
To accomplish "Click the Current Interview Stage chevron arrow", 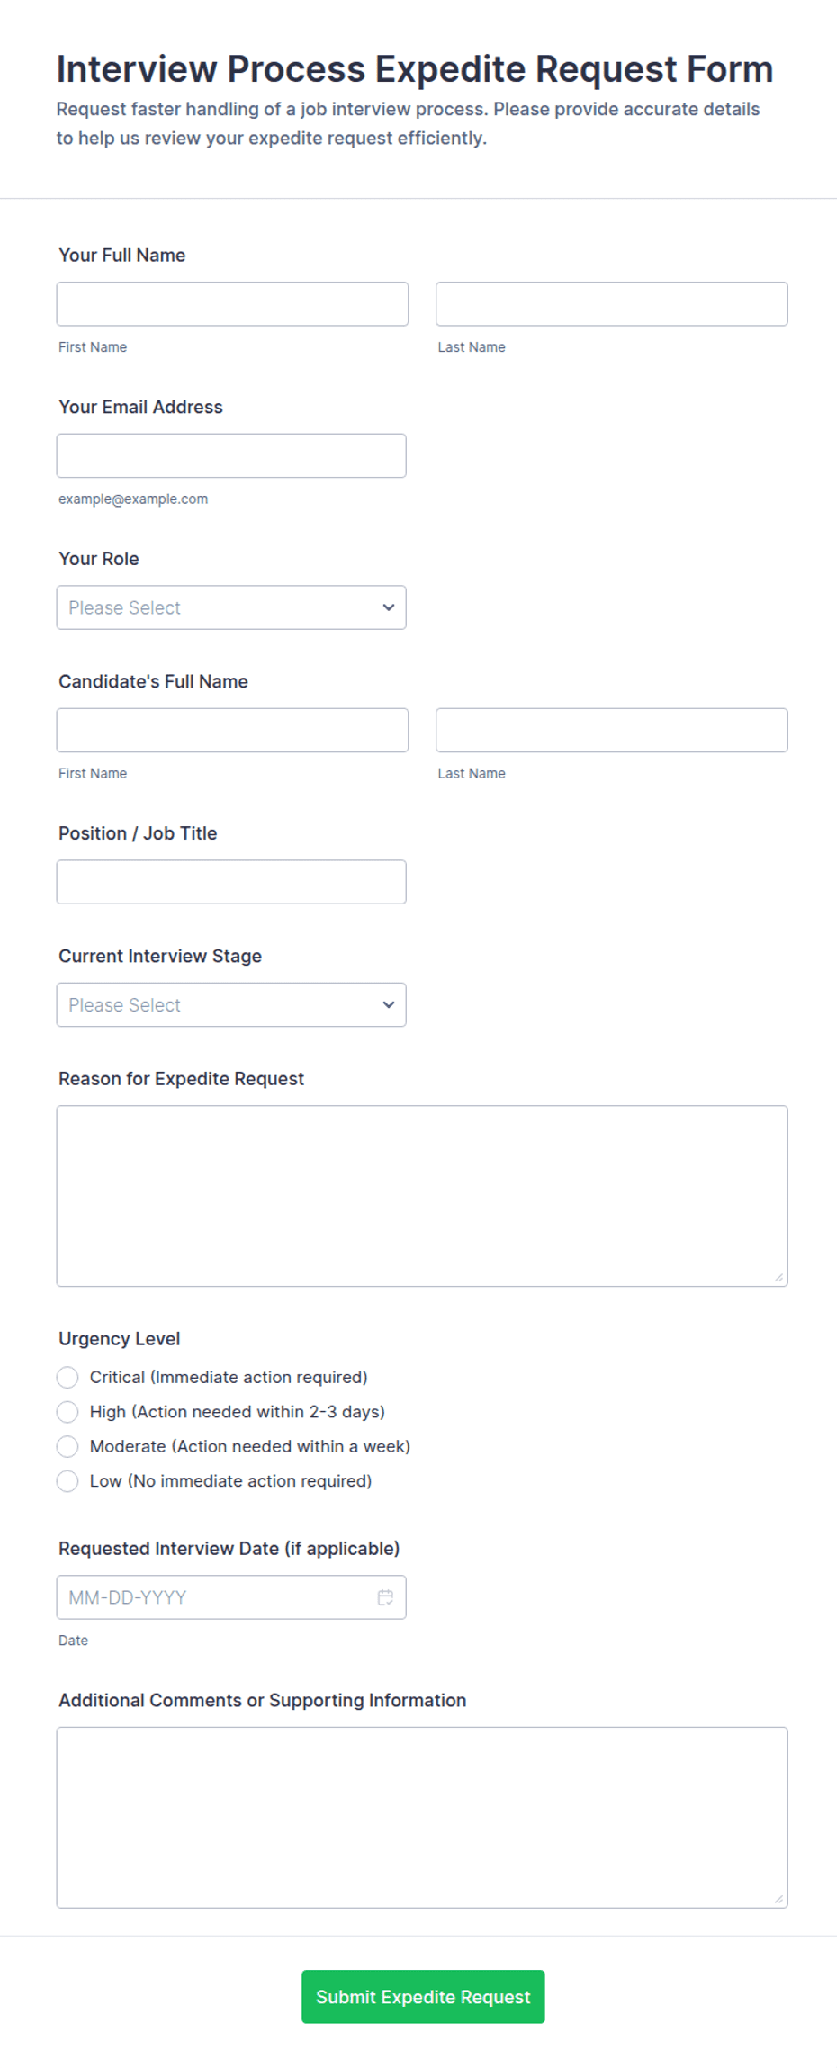I will 389,1004.
